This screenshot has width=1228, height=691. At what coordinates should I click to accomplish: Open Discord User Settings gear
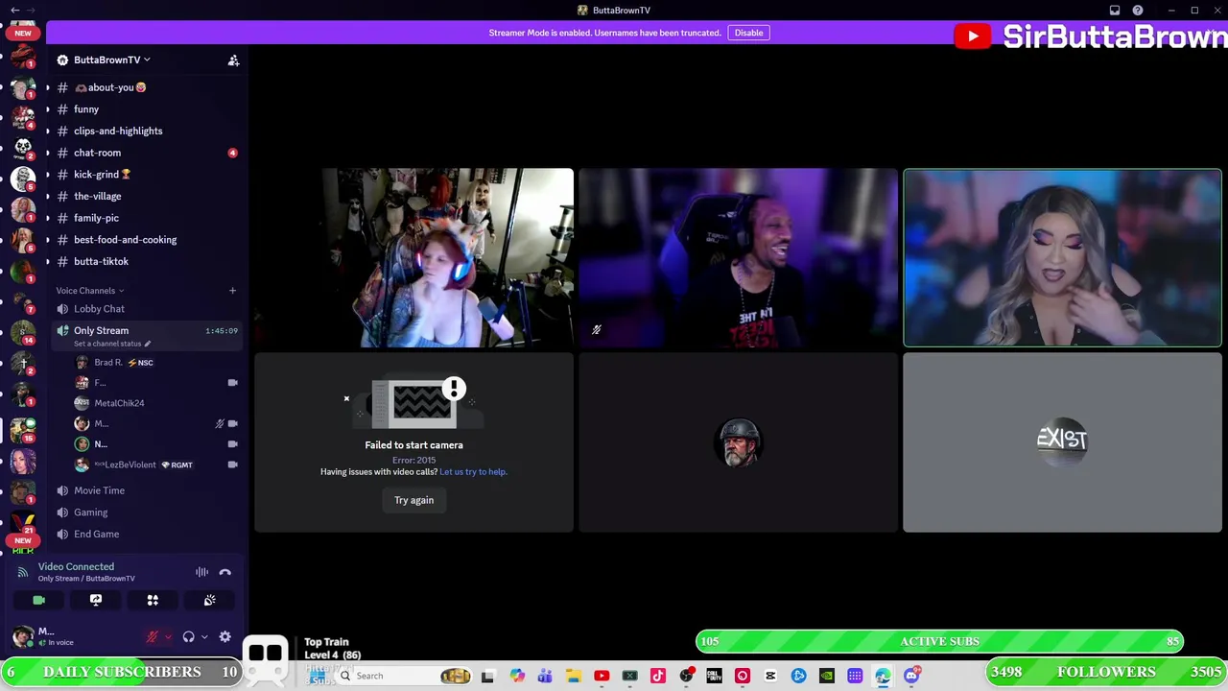(224, 636)
